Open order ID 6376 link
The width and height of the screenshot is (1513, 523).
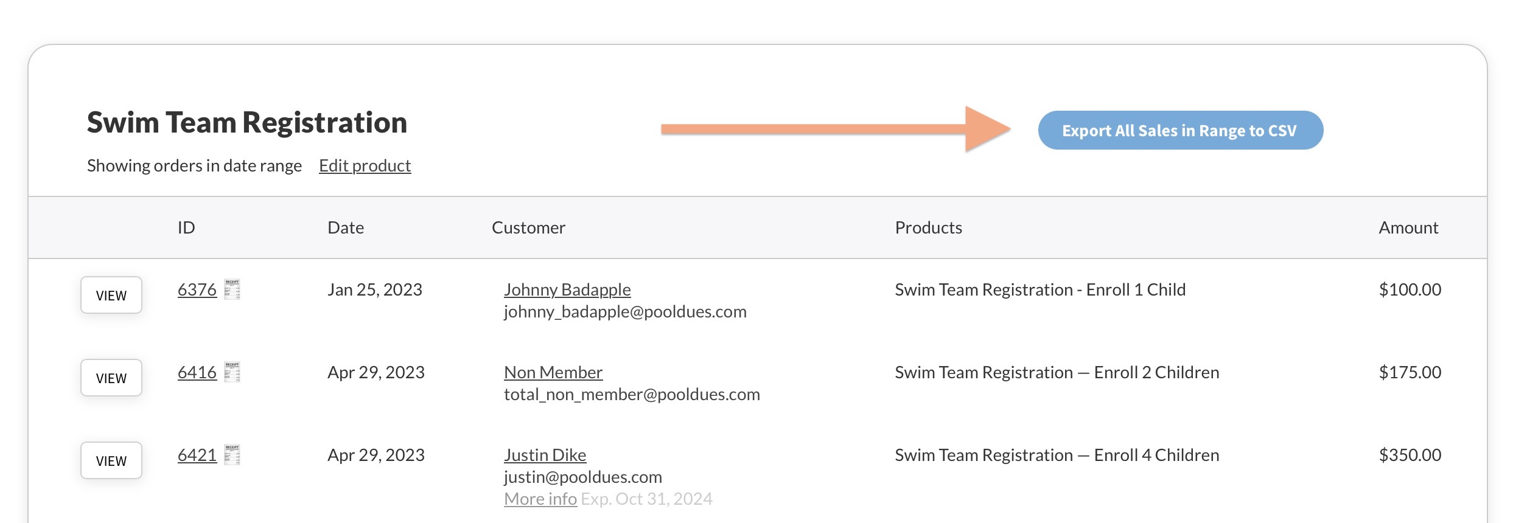click(197, 289)
